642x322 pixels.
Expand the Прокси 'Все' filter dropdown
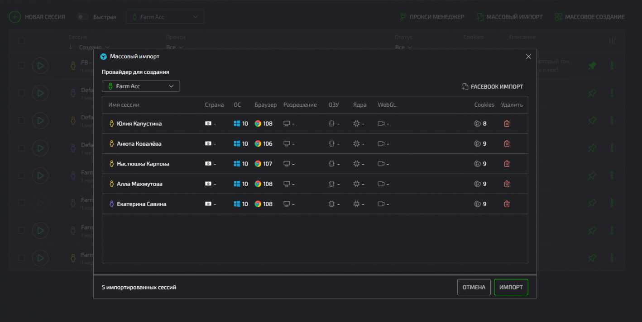point(175,47)
